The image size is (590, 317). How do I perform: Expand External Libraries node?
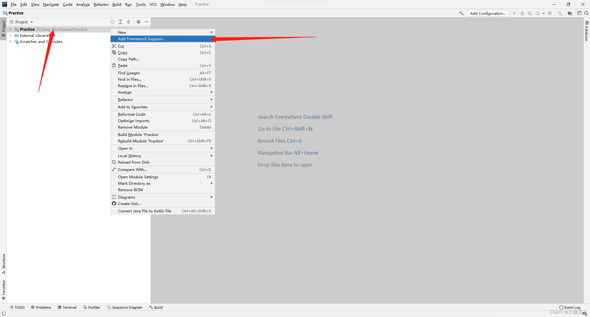tap(10, 36)
